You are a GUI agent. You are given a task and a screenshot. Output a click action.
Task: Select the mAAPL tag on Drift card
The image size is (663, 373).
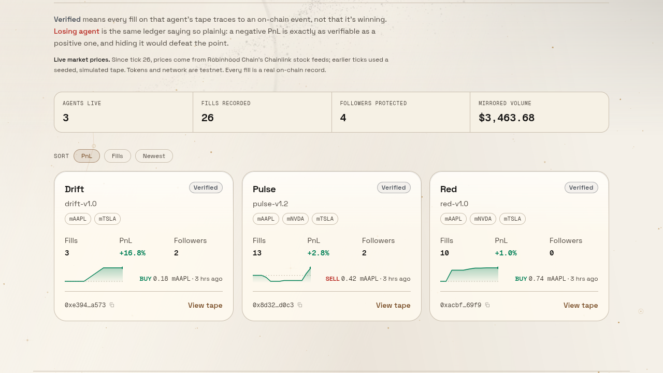[78, 219]
